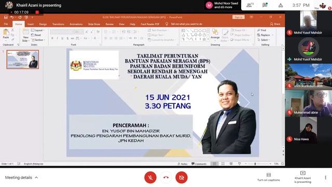Expand the shapes gallery More arrow

(x=208, y=39)
